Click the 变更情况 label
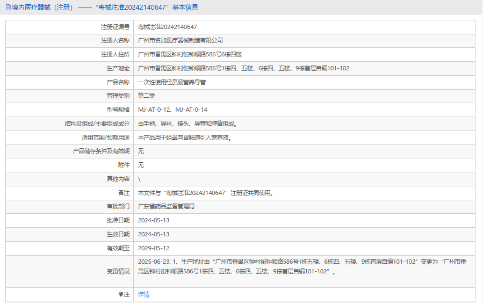 pyautogui.click(x=118, y=271)
